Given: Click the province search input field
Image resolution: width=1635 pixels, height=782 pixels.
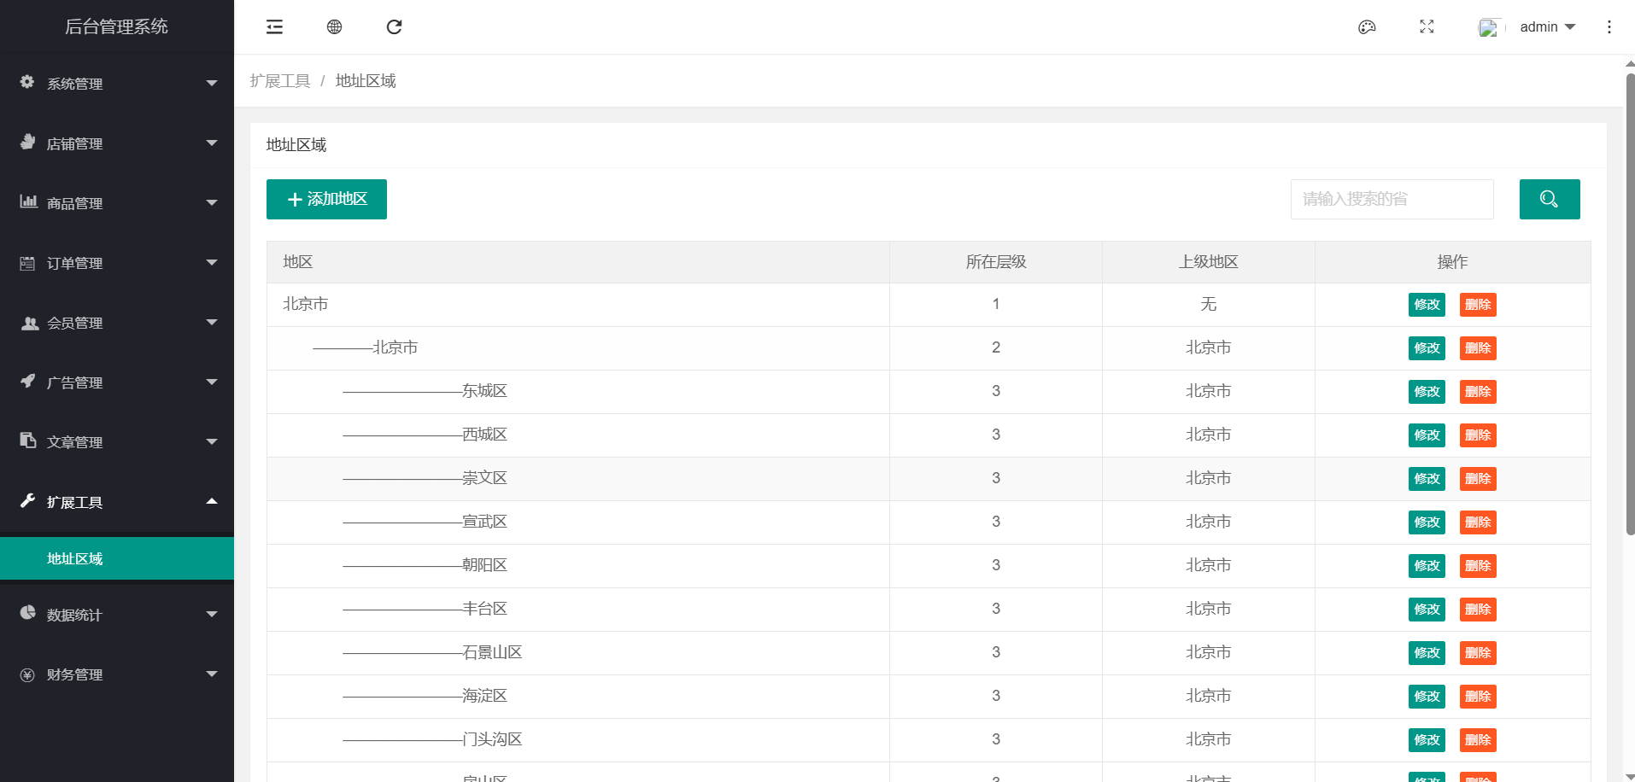Looking at the screenshot, I should coord(1392,199).
